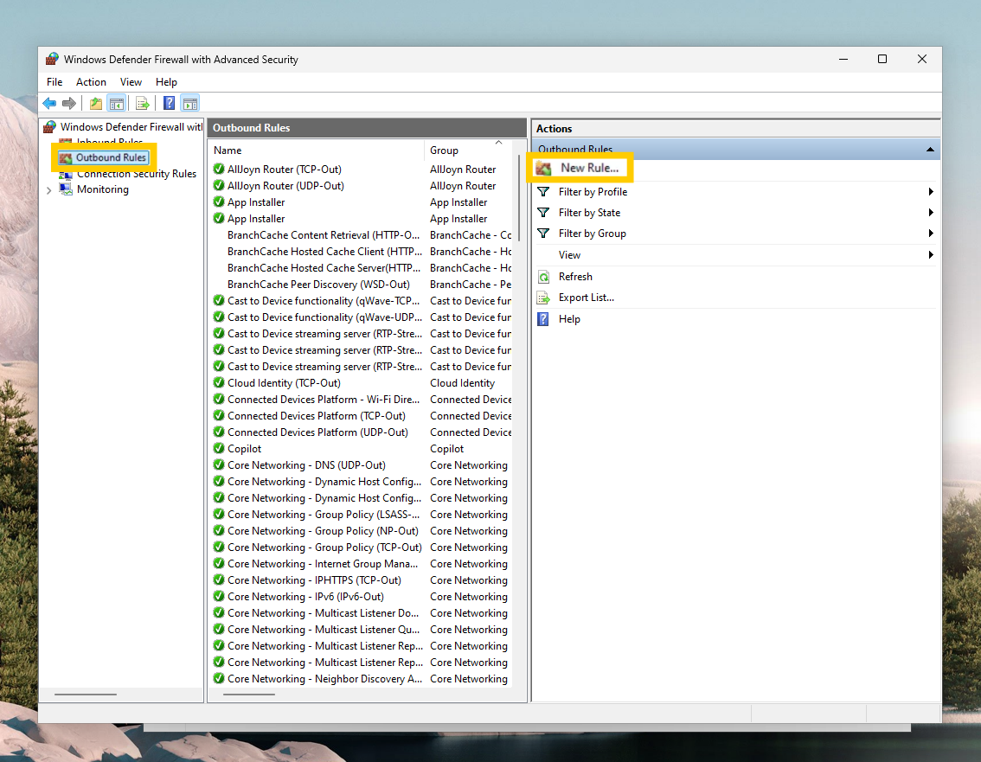Open the Filter by Profile submenu arrow
Image resolution: width=981 pixels, height=762 pixels.
(x=930, y=191)
